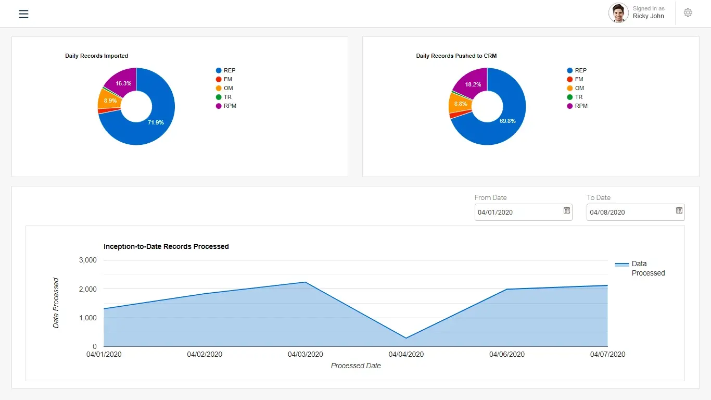Image resolution: width=711 pixels, height=400 pixels.
Task: Click the 69.8% slice in CRM chart
Action: pos(507,121)
